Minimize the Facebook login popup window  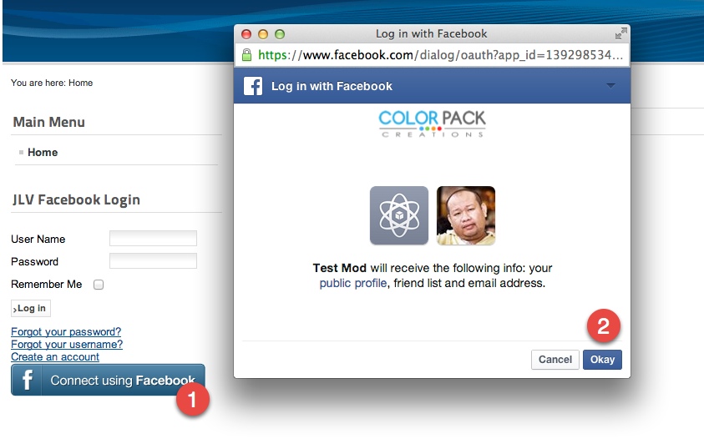point(263,34)
